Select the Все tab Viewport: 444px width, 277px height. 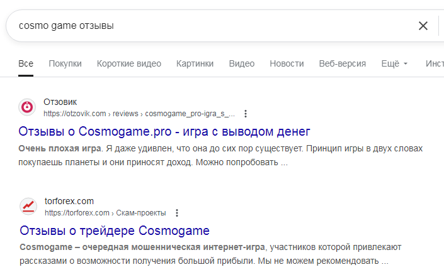pyautogui.click(x=26, y=63)
